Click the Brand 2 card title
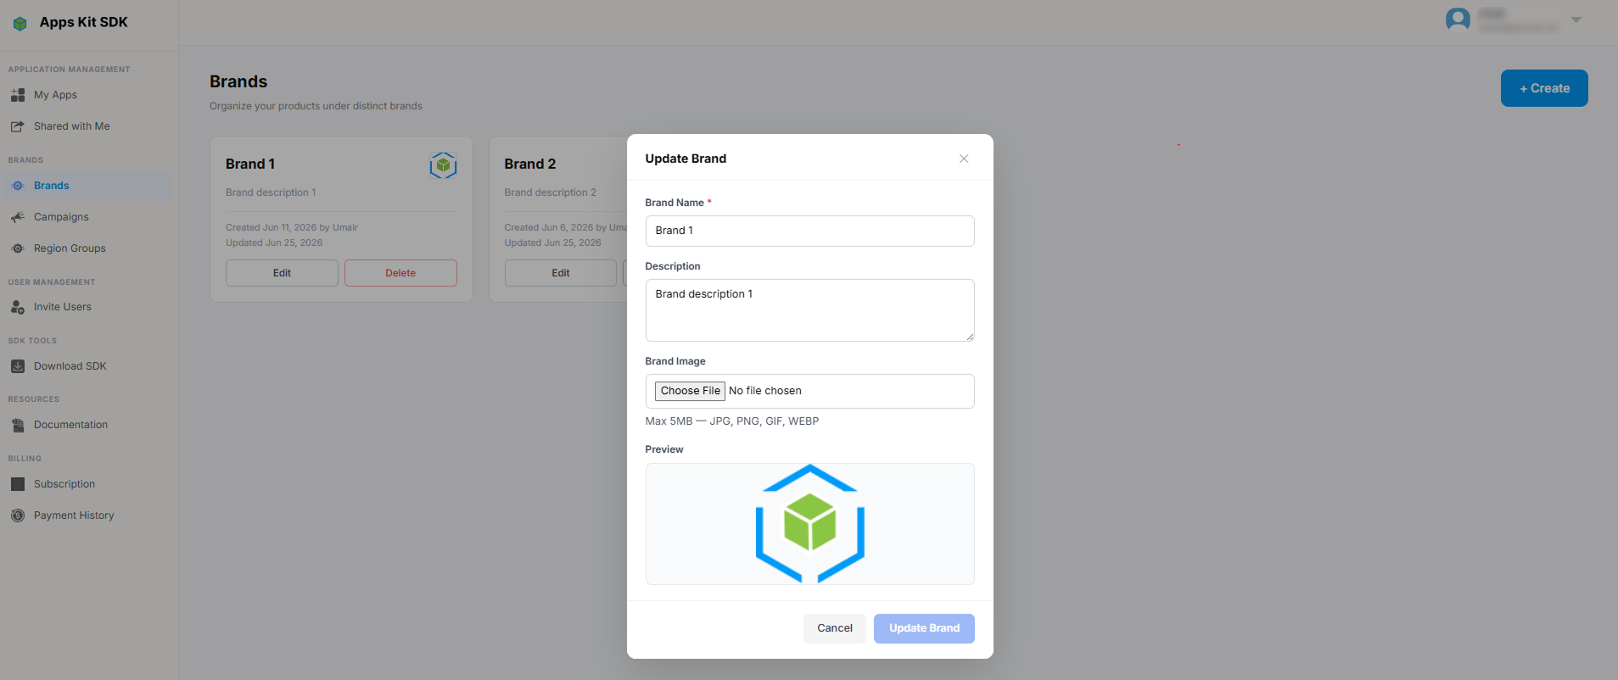This screenshot has width=1618, height=680. (530, 164)
